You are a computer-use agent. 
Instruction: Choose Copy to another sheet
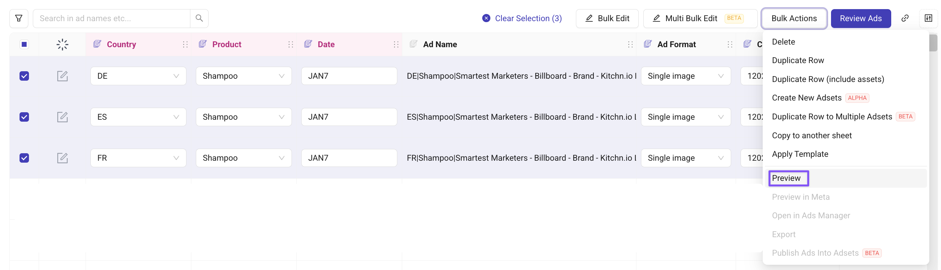846,136
